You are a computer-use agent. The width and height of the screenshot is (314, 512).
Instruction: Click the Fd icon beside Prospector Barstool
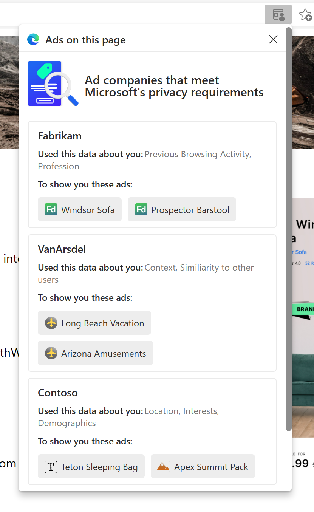pos(141,209)
